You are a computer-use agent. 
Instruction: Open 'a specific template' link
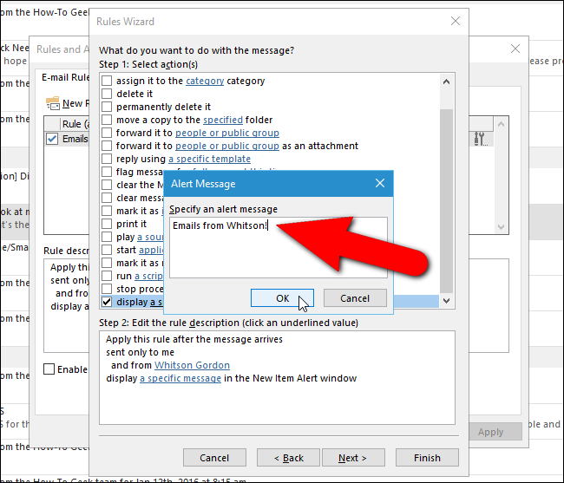pyautogui.click(x=209, y=159)
